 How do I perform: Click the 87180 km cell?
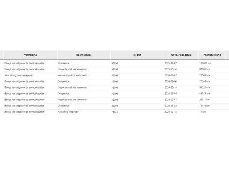(x=204, y=69)
